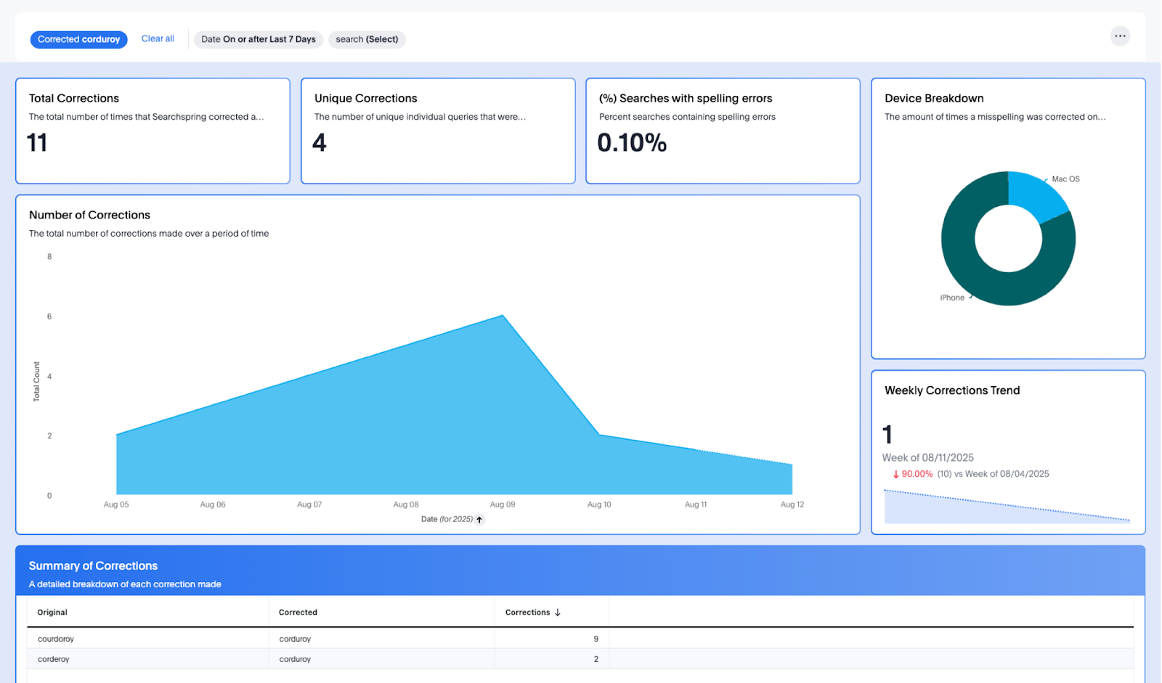Click the Date axis sort arrow icon

pyautogui.click(x=479, y=520)
